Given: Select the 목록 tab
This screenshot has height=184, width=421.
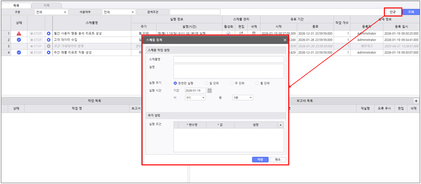Looking at the screenshot, I should (x=16, y=5).
